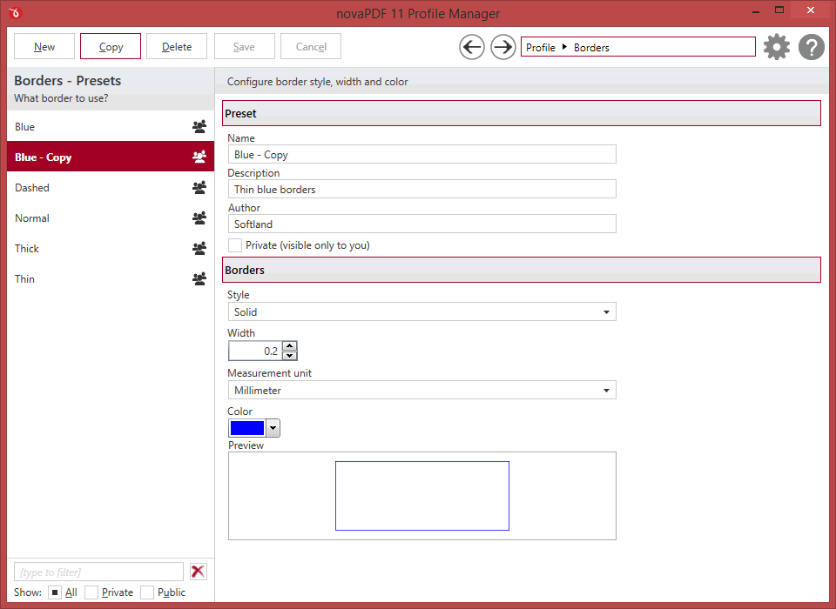Maximize the Profile Manager window
This screenshot has width=836, height=609.
(x=779, y=10)
